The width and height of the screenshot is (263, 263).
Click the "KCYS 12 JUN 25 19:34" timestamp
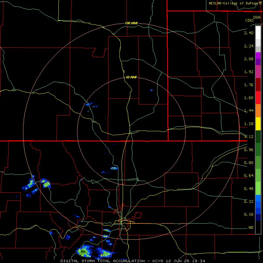[179, 261]
